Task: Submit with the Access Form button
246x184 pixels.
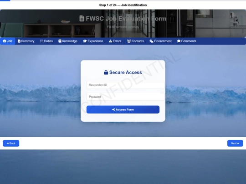Action: pos(123,109)
